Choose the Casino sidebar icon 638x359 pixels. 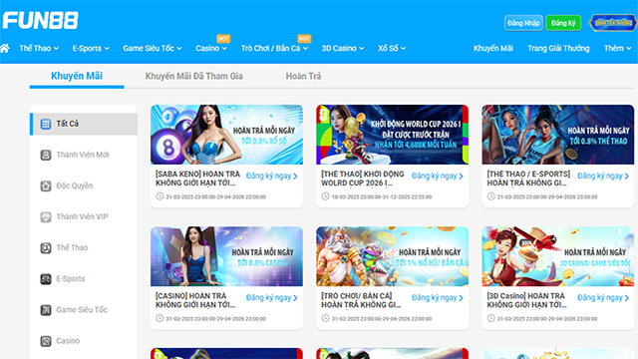click(46, 341)
